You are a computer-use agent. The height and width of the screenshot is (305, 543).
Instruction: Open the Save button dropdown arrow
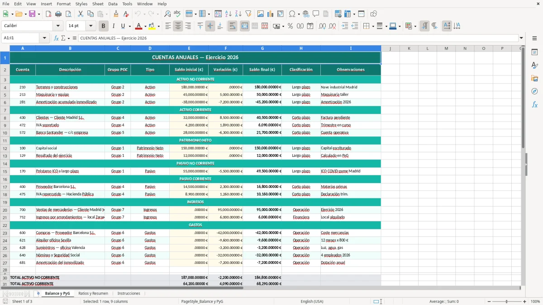point(38,14)
